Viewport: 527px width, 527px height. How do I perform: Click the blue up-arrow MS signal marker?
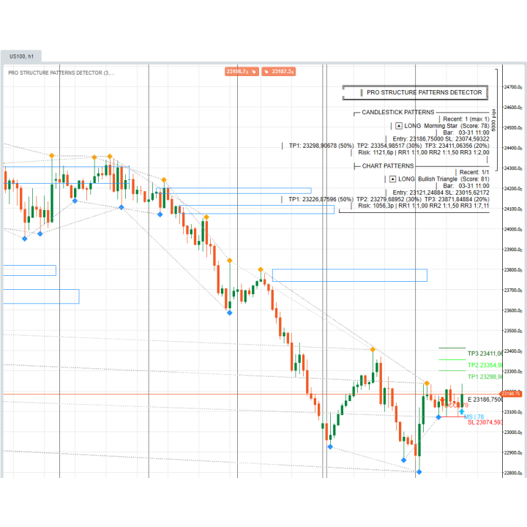tap(462, 411)
